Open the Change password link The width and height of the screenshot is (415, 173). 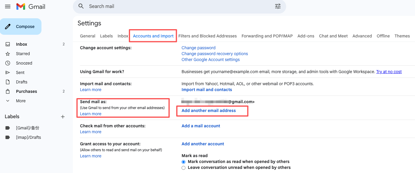point(198,47)
